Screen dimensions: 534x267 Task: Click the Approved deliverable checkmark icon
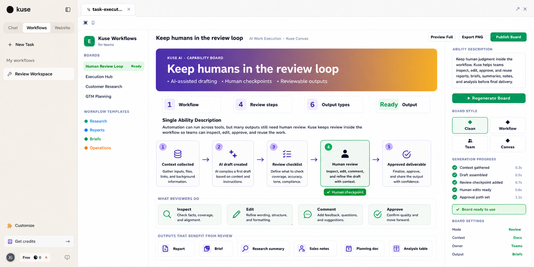coord(407,154)
